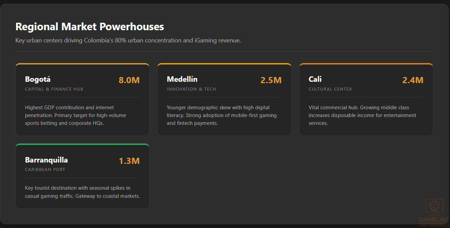Open the Cali city card heading
This screenshot has width=450, height=228.
(315, 79)
